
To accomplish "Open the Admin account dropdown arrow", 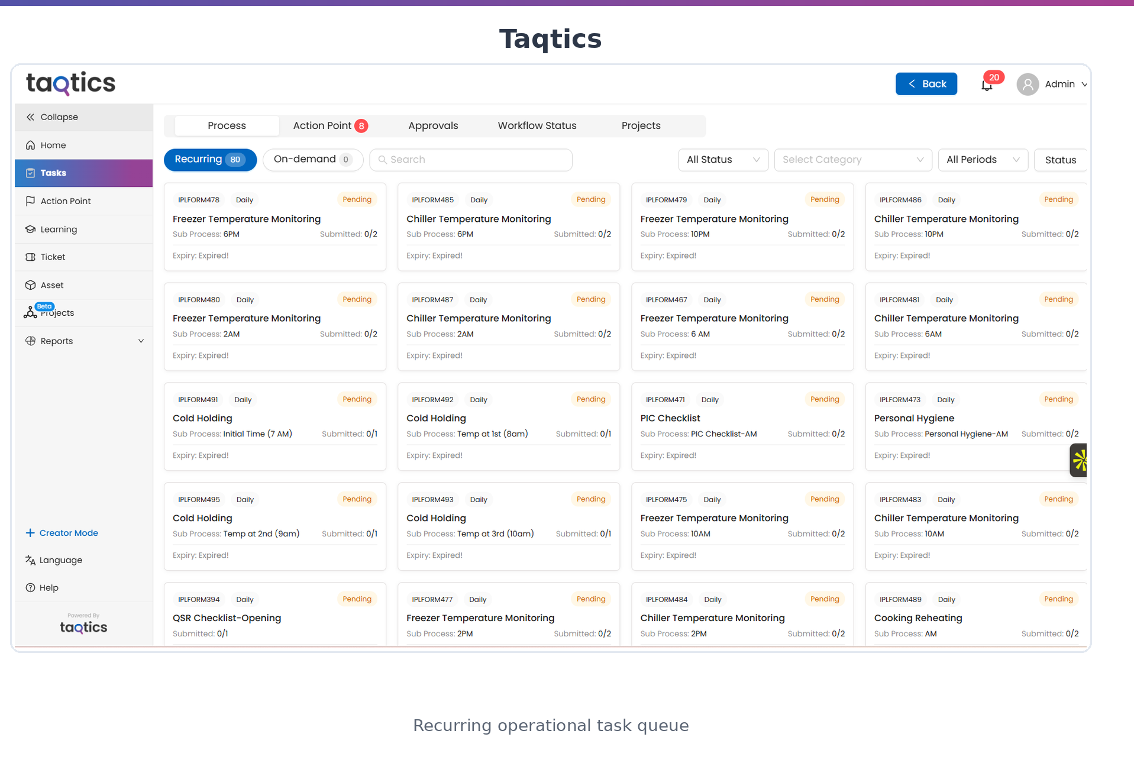I will [1084, 85].
